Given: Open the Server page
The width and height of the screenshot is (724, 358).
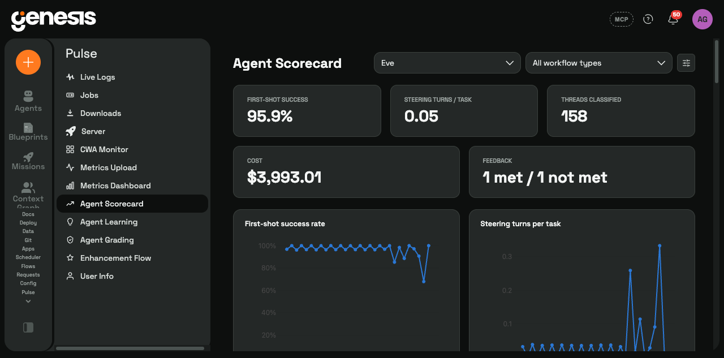Looking at the screenshot, I should tap(132, 131).
